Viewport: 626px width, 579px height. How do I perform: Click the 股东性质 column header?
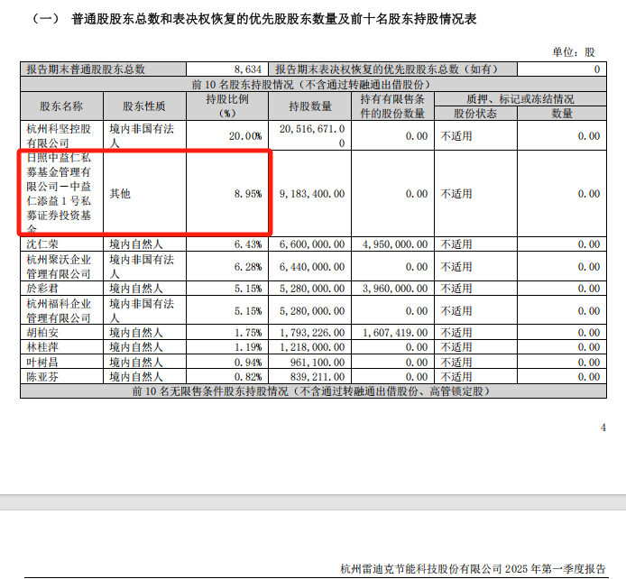[144, 106]
